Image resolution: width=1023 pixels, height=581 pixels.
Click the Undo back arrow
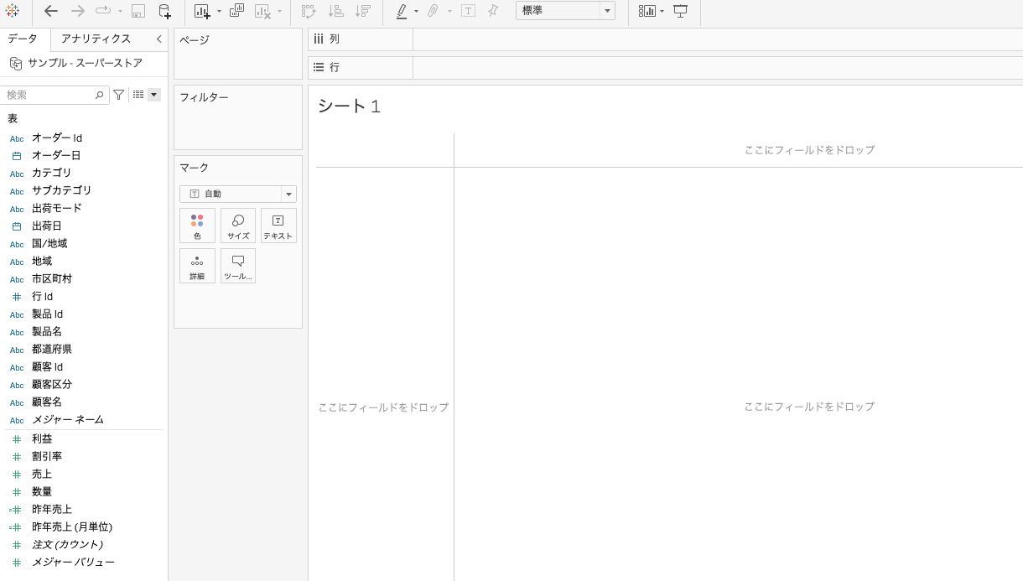[51, 11]
